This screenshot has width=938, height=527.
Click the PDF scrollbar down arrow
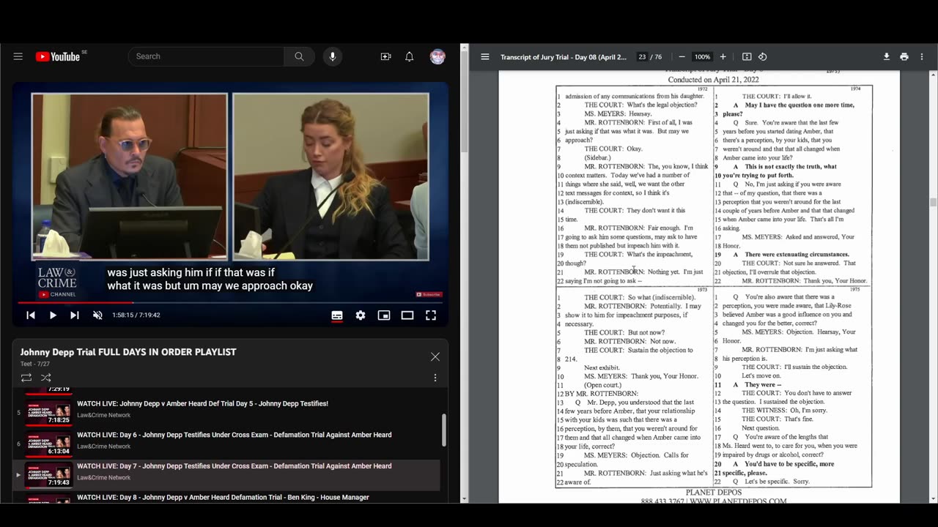(933, 498)
